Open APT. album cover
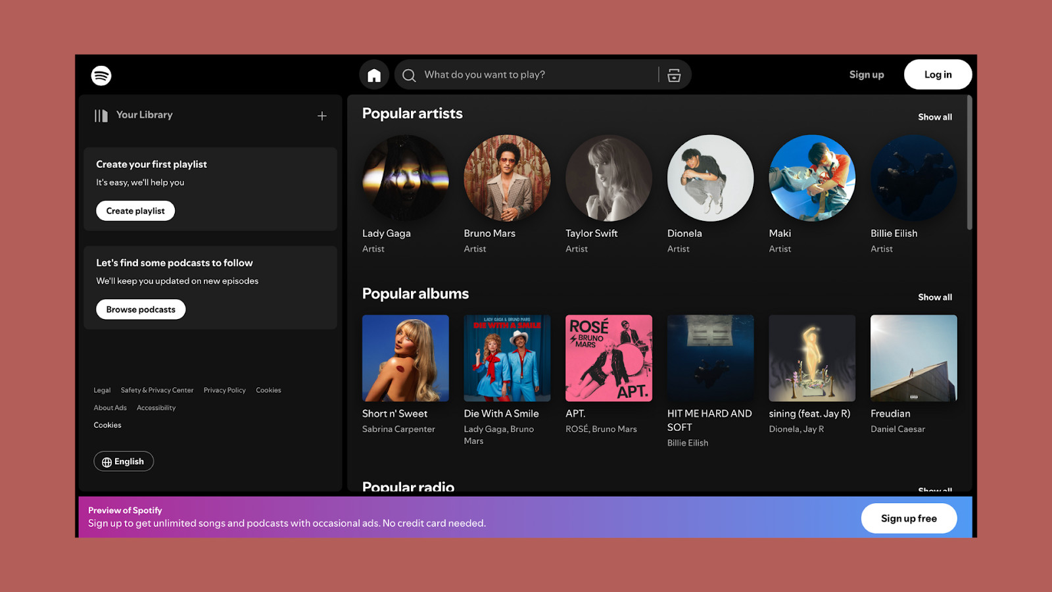The width and height of the screenshot is (1052, 592). (x=609, y=358)
